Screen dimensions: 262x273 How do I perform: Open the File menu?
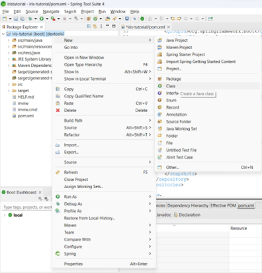(x=5, y=11)
